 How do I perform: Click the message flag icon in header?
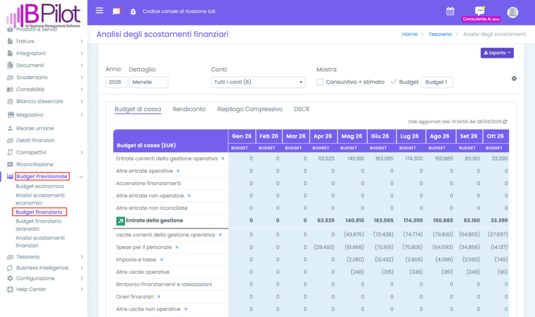[x=117, y=12]
